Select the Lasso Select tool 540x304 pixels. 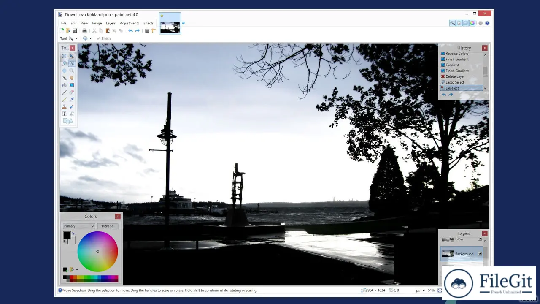[64, 63]
